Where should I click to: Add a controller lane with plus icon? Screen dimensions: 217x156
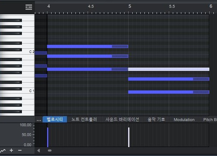(x=11, y=150)
